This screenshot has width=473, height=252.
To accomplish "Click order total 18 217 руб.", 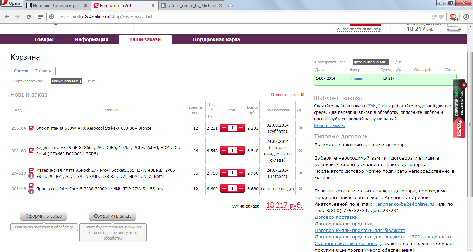I will [284, 205].
